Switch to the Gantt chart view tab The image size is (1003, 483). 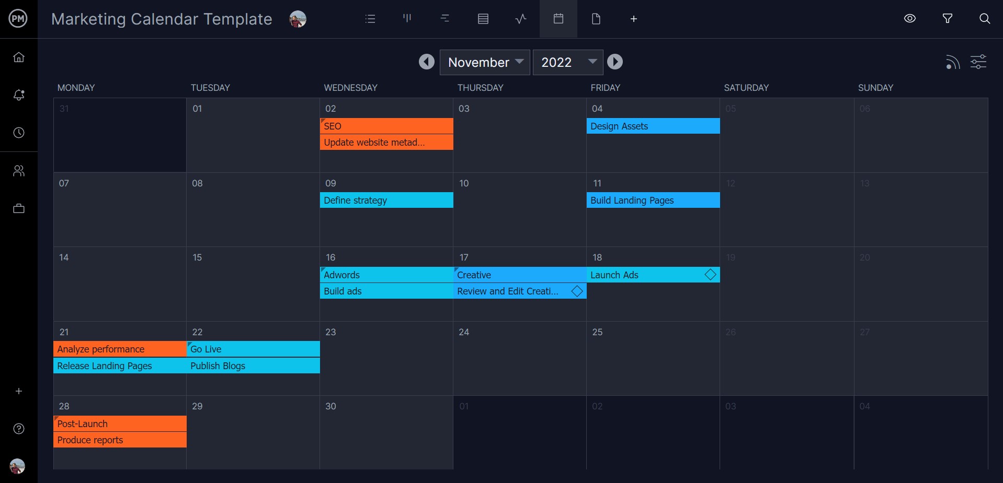click(445, 19)
